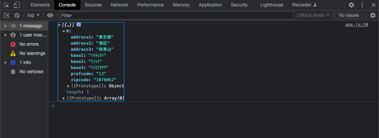The width and height of the screenshot is (379, 138).
Task: Toggle the device toolbar icon
Action: [16, 5]
